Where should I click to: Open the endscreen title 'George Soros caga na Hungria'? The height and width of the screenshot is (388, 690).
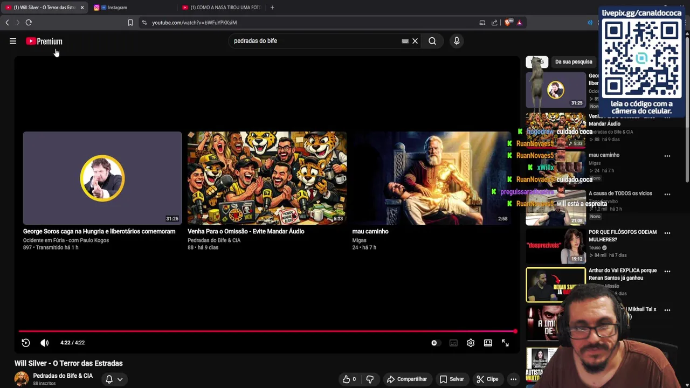click(99, 231)
